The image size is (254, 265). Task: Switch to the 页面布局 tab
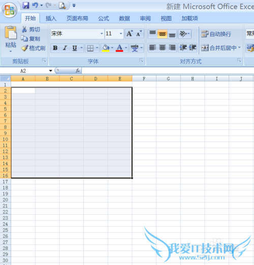pos(77,18)
